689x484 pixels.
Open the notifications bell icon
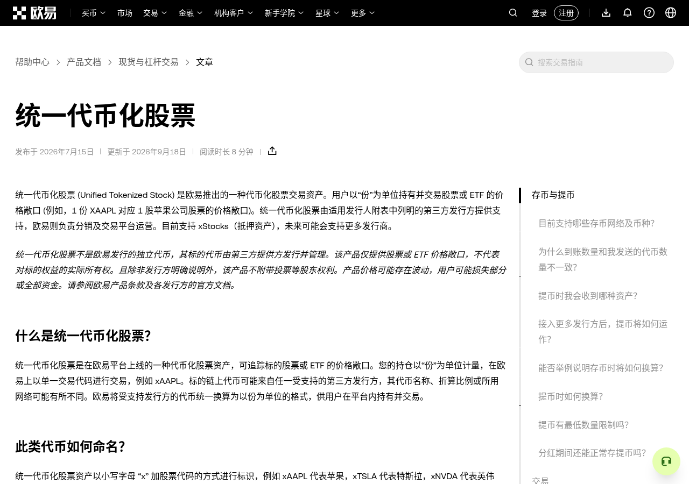click(628, 13)
